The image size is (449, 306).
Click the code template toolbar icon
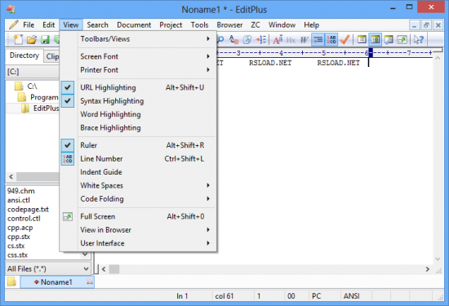[247, 39]
